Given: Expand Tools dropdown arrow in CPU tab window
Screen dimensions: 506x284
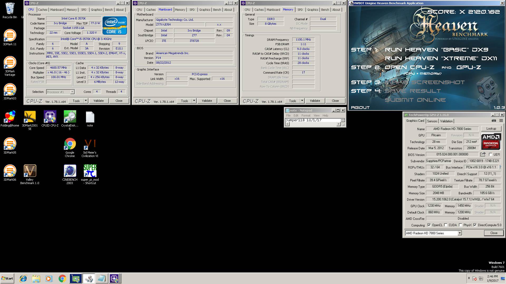Looking at the screenshot, I should coord(86,101).
